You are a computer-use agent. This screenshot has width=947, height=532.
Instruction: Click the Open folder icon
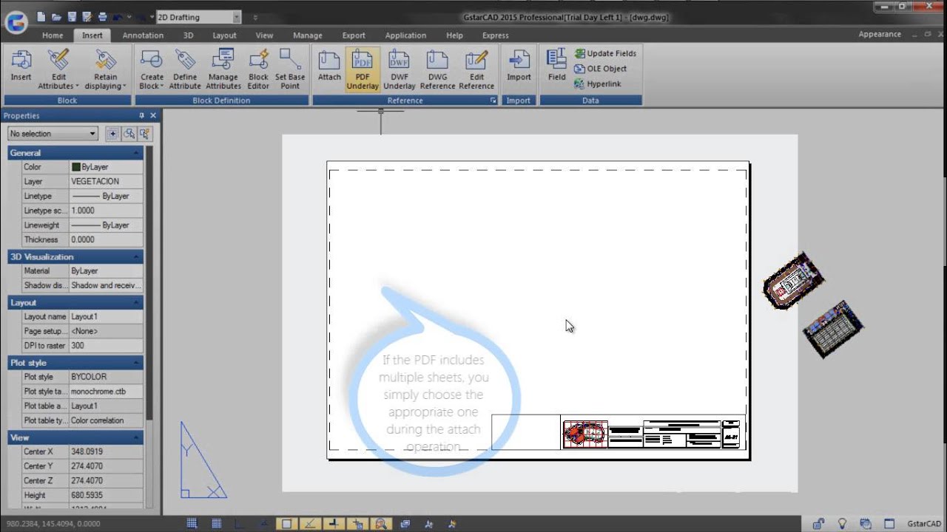click(x=56, y=16)
